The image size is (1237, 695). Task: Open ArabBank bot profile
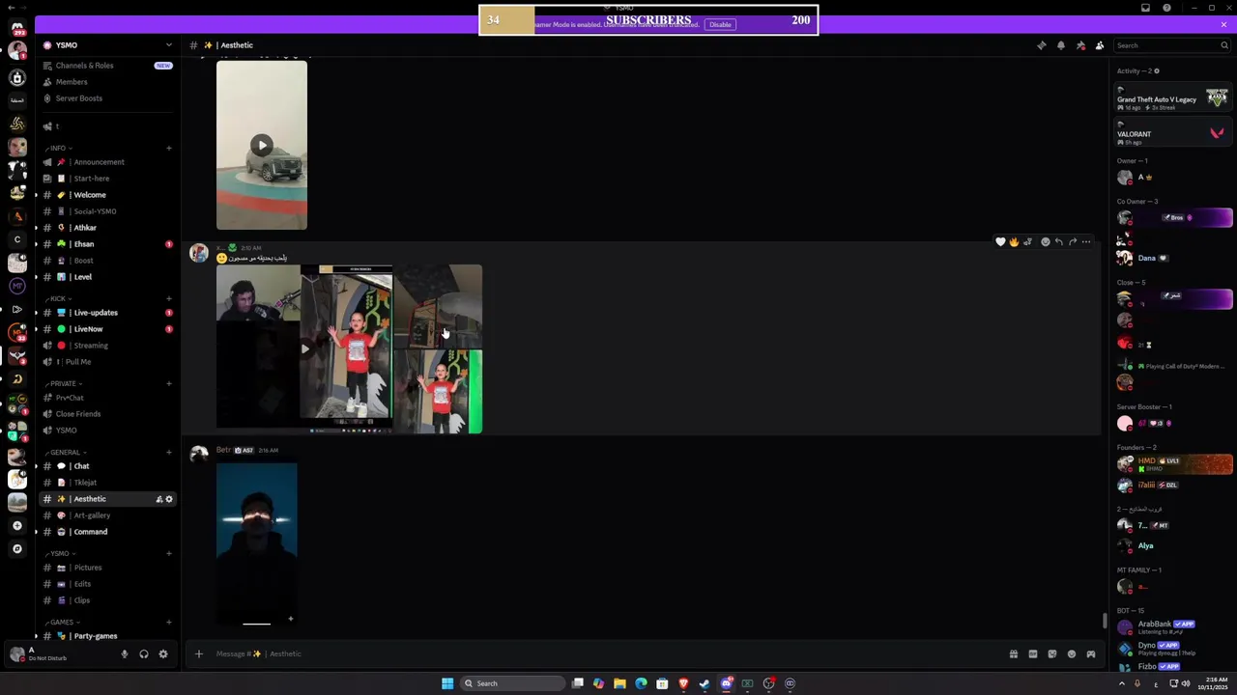click(1172, 626)
